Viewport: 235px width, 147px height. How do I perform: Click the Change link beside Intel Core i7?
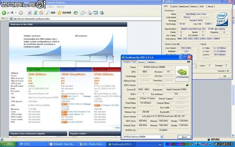click(87, 96)
